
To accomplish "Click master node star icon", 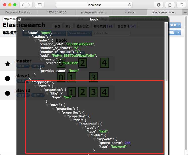I will click(x=8, y=64).
